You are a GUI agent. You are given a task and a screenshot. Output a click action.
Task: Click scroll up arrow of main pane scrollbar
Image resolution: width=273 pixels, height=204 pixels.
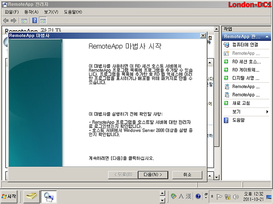point(217,29)
